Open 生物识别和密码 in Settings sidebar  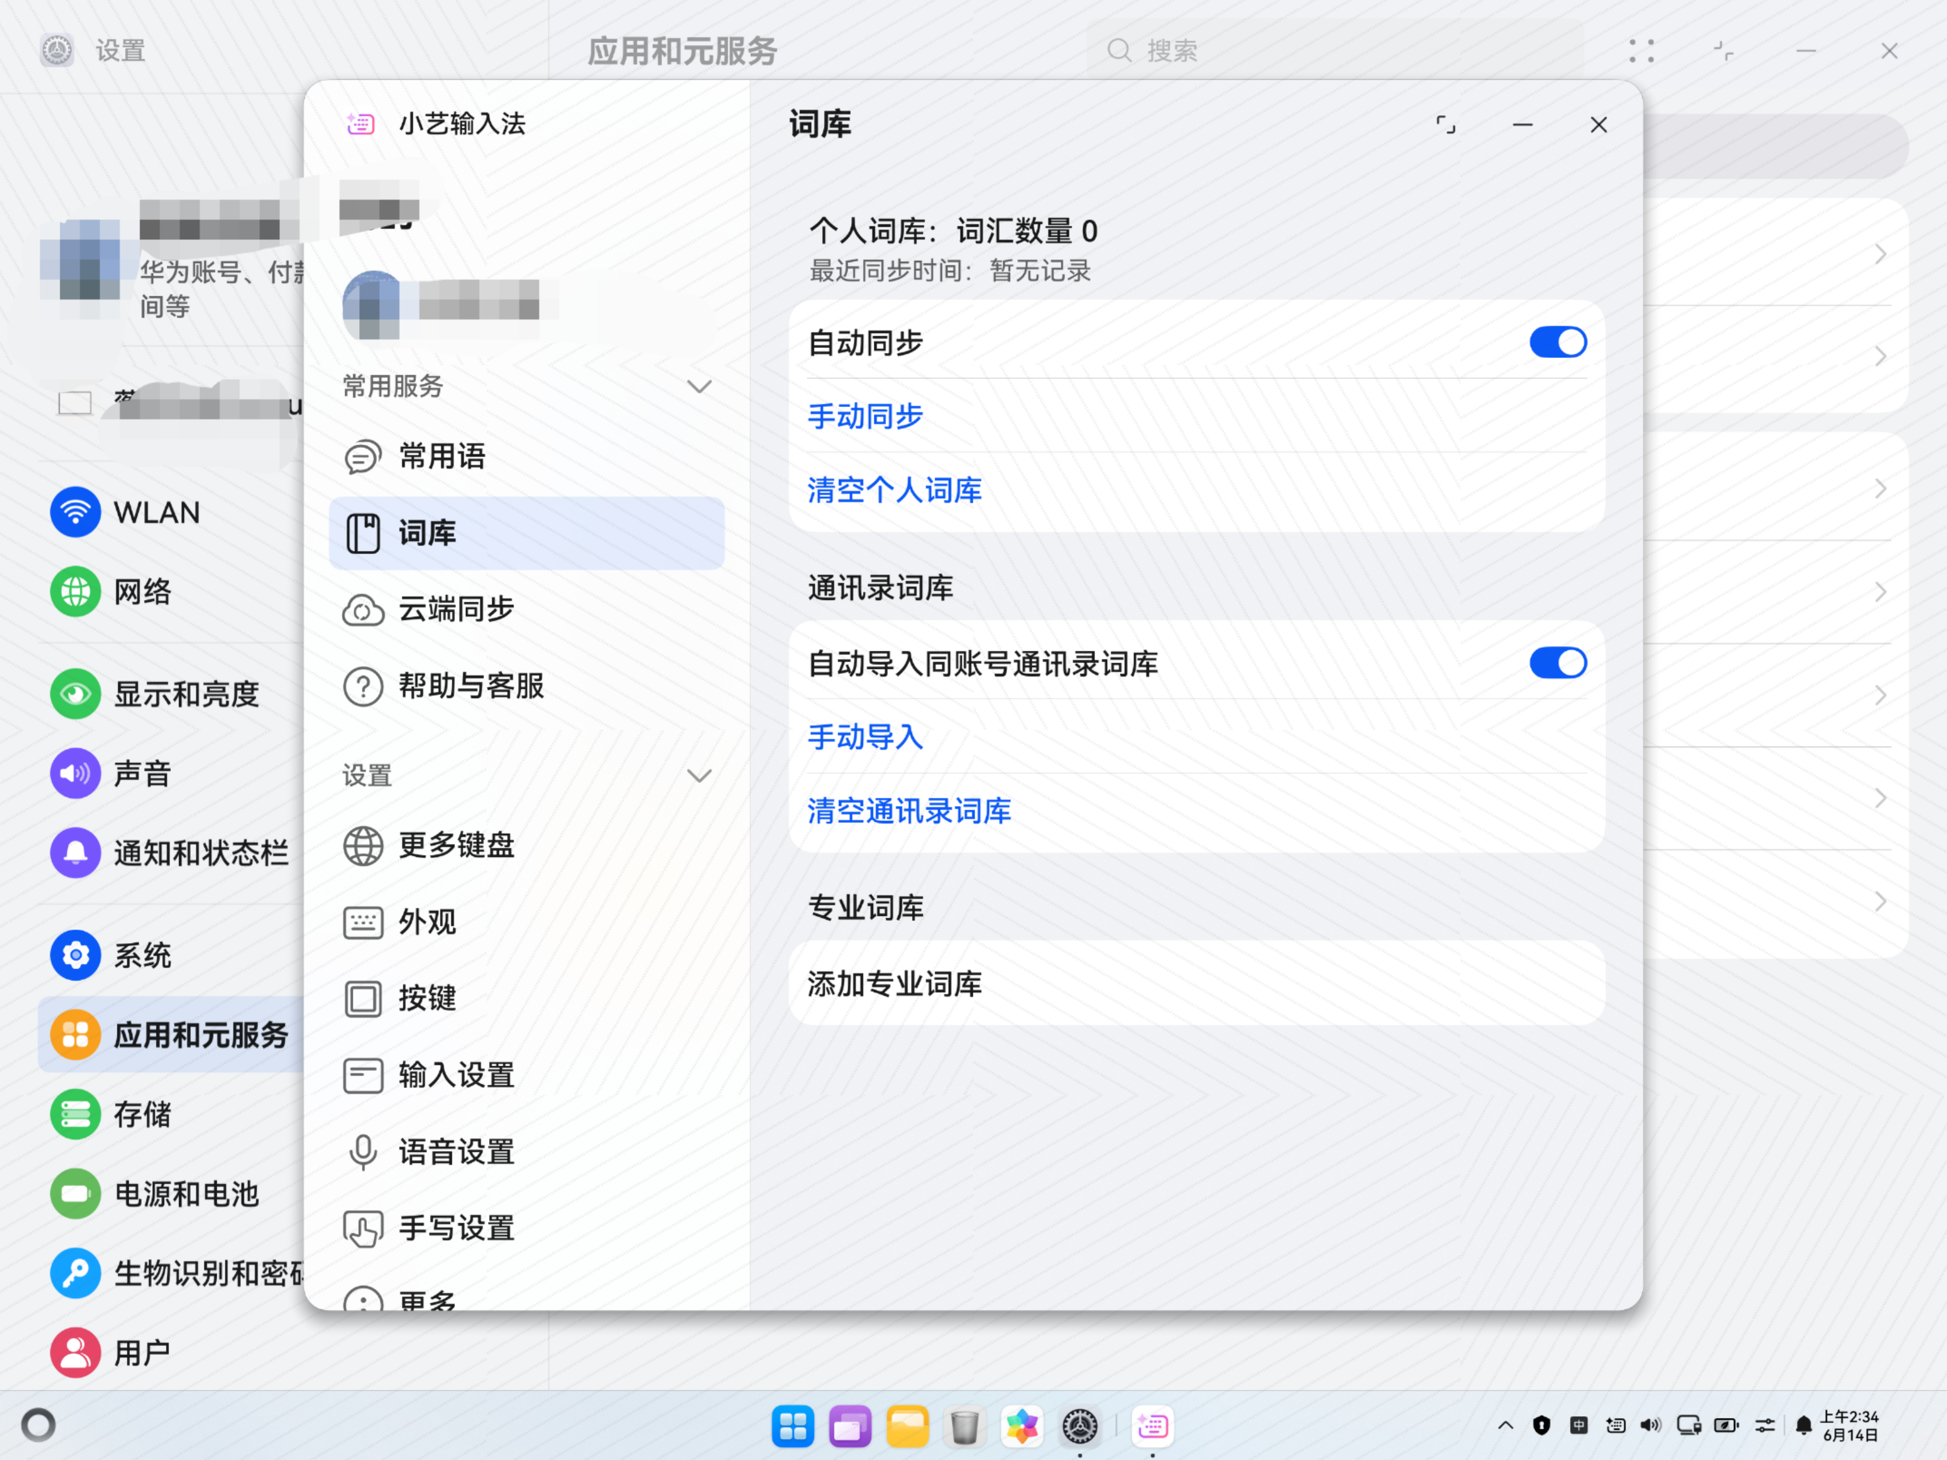pyautogui.click(x=172, y=1273)
